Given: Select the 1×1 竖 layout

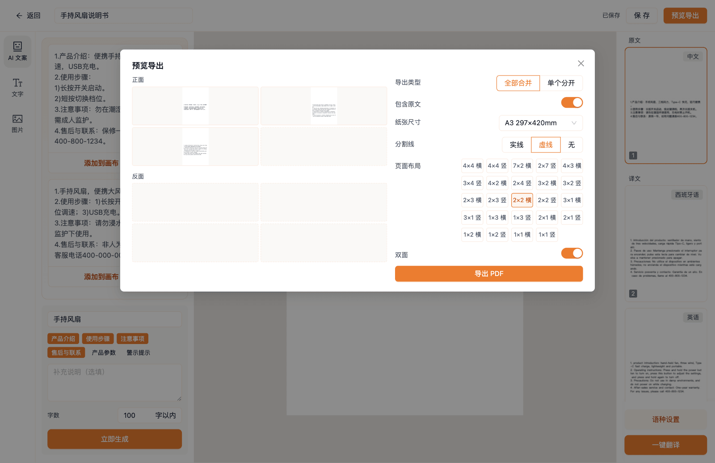Looking at the screenshot, I should pos(547,235).
